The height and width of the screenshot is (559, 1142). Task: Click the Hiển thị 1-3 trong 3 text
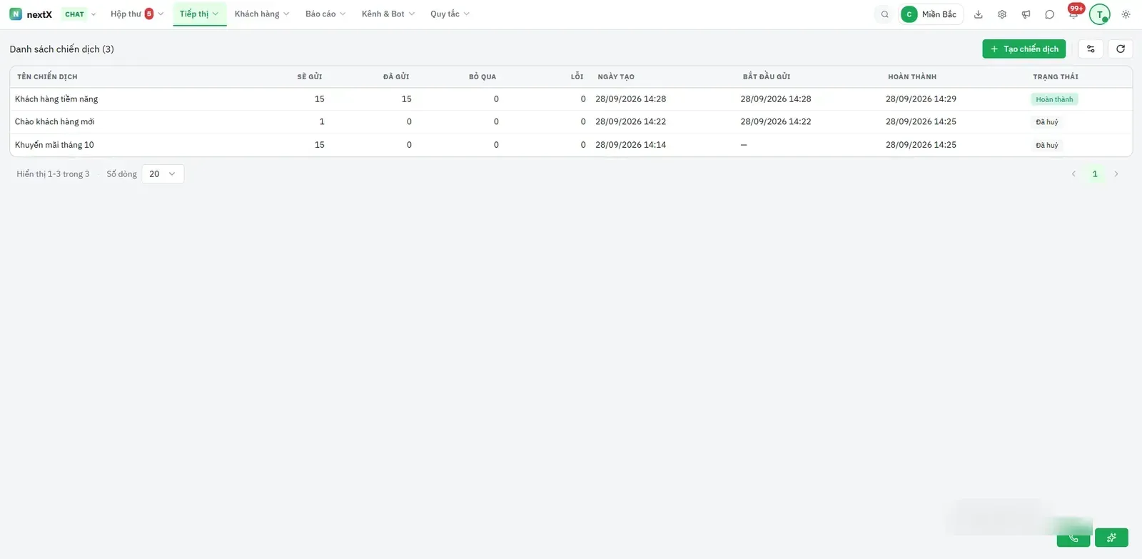(54, 174)
